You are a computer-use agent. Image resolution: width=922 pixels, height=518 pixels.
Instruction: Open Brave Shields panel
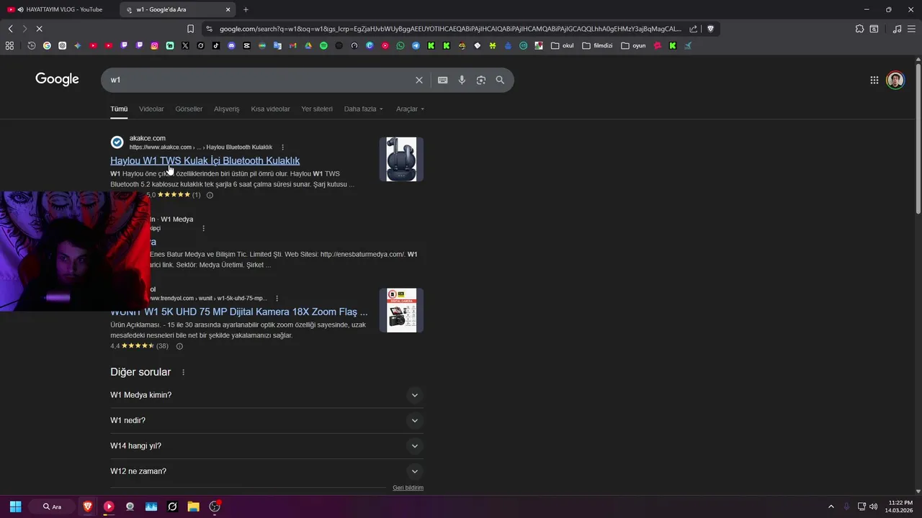710,29
